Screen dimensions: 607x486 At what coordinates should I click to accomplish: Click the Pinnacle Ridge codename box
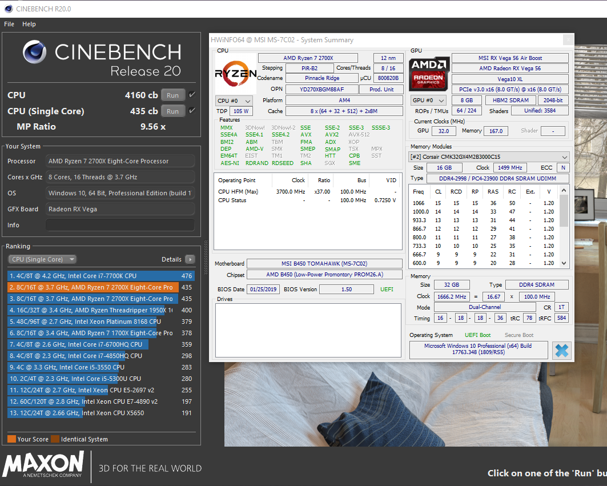(x=322, y=78)
